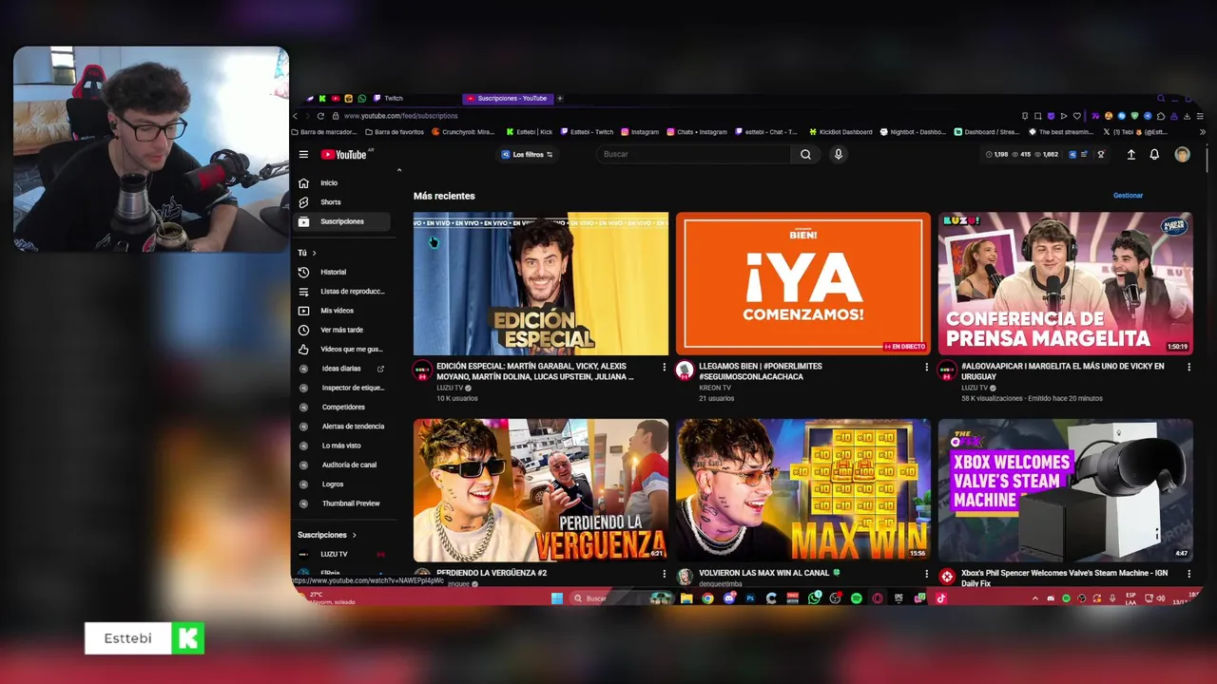Open the YouTube hamburger guide menu

[303, 154]
